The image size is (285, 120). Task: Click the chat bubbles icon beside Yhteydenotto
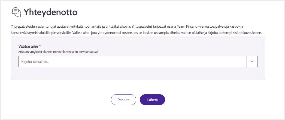(17, 12)
